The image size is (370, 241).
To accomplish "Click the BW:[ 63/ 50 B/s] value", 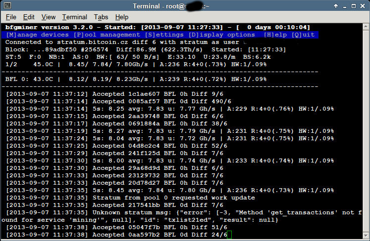I will click(x=128, y=57).
